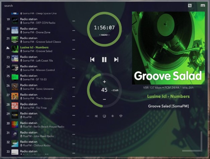Skip to the previous track
The width and height of the screenshot is (210, 159).
92,59
